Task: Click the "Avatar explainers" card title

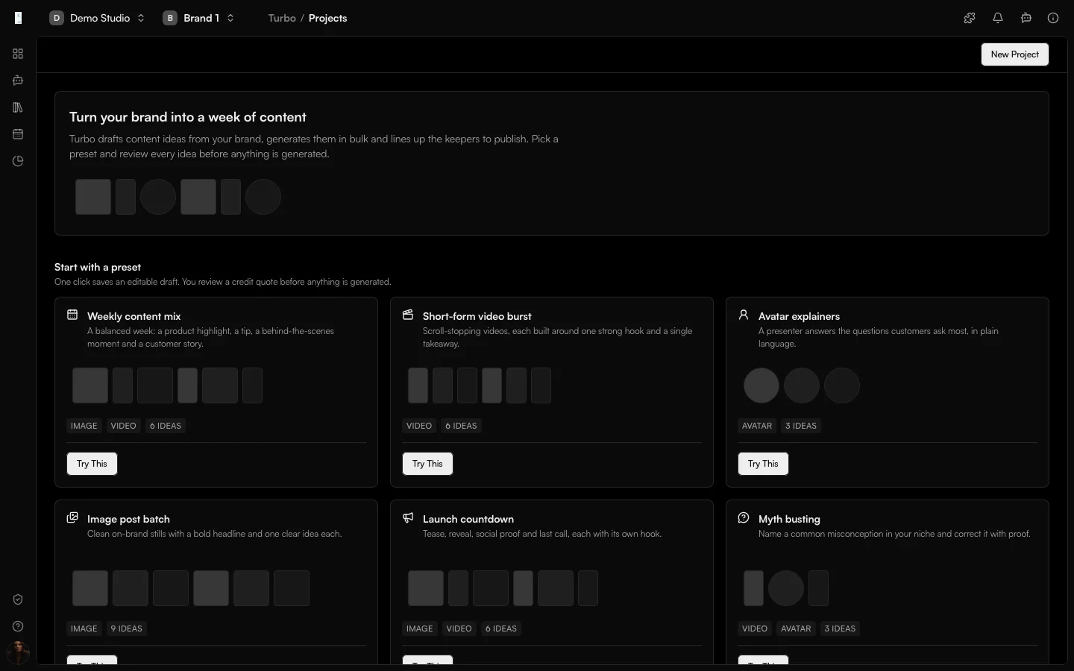Action: tap(799, 316)
